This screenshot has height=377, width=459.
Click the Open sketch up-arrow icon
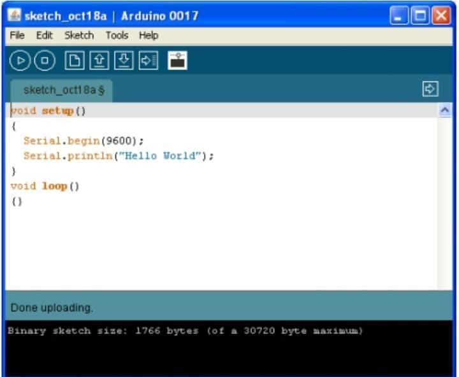pos(99,60)
